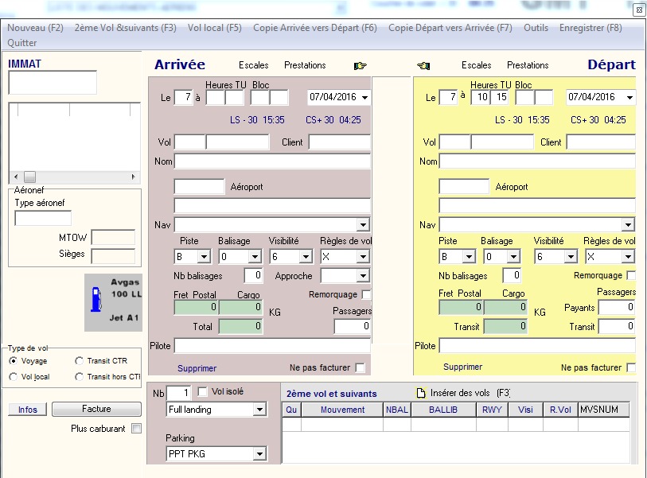
Task: Click the green hand pointing left icon
Action: pos(423,65)
